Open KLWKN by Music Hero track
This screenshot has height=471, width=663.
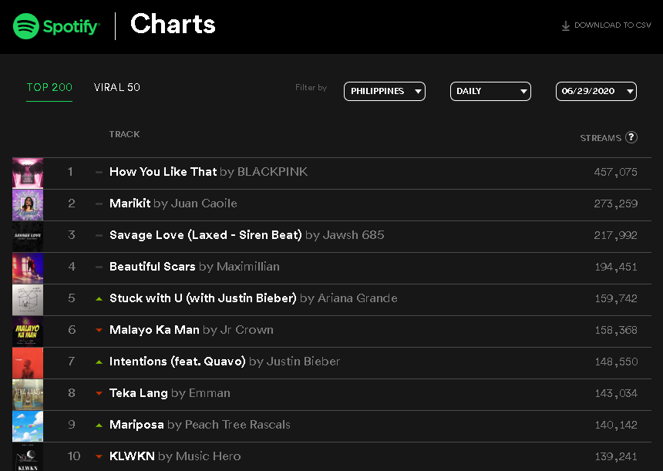pyautogui.click(x=175, y=456)
